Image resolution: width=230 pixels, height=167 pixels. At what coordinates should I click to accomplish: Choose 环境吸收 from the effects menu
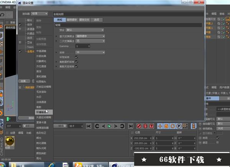[44, 112]
